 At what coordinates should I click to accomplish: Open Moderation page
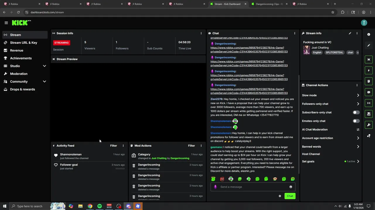25,74
